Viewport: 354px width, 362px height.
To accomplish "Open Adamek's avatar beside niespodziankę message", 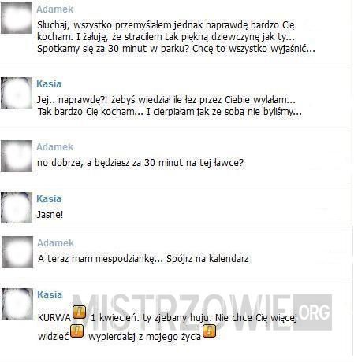I will coord(17,252).
